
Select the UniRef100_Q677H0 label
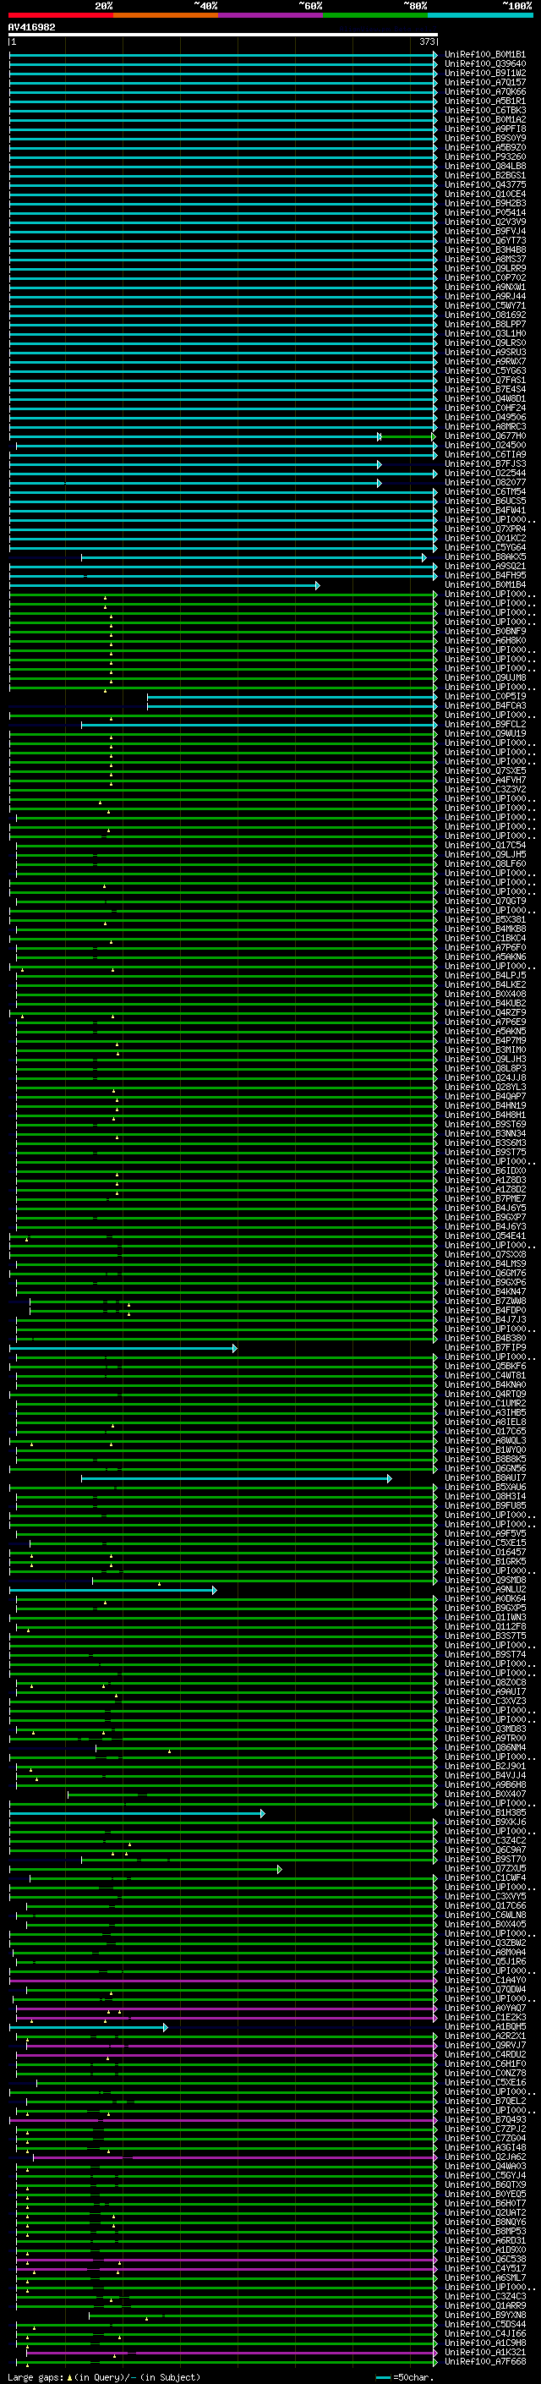484,436
